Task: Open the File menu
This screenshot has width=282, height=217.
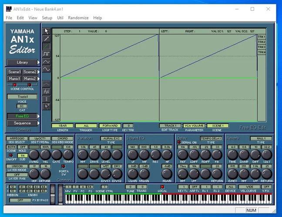Action: [9, 18]
